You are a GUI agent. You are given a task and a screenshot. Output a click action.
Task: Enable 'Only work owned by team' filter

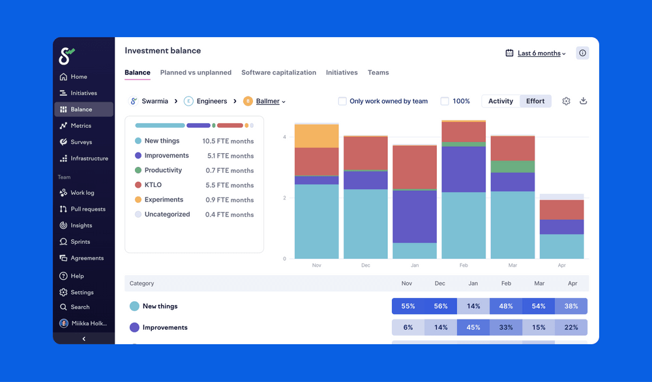click(342, 101)
